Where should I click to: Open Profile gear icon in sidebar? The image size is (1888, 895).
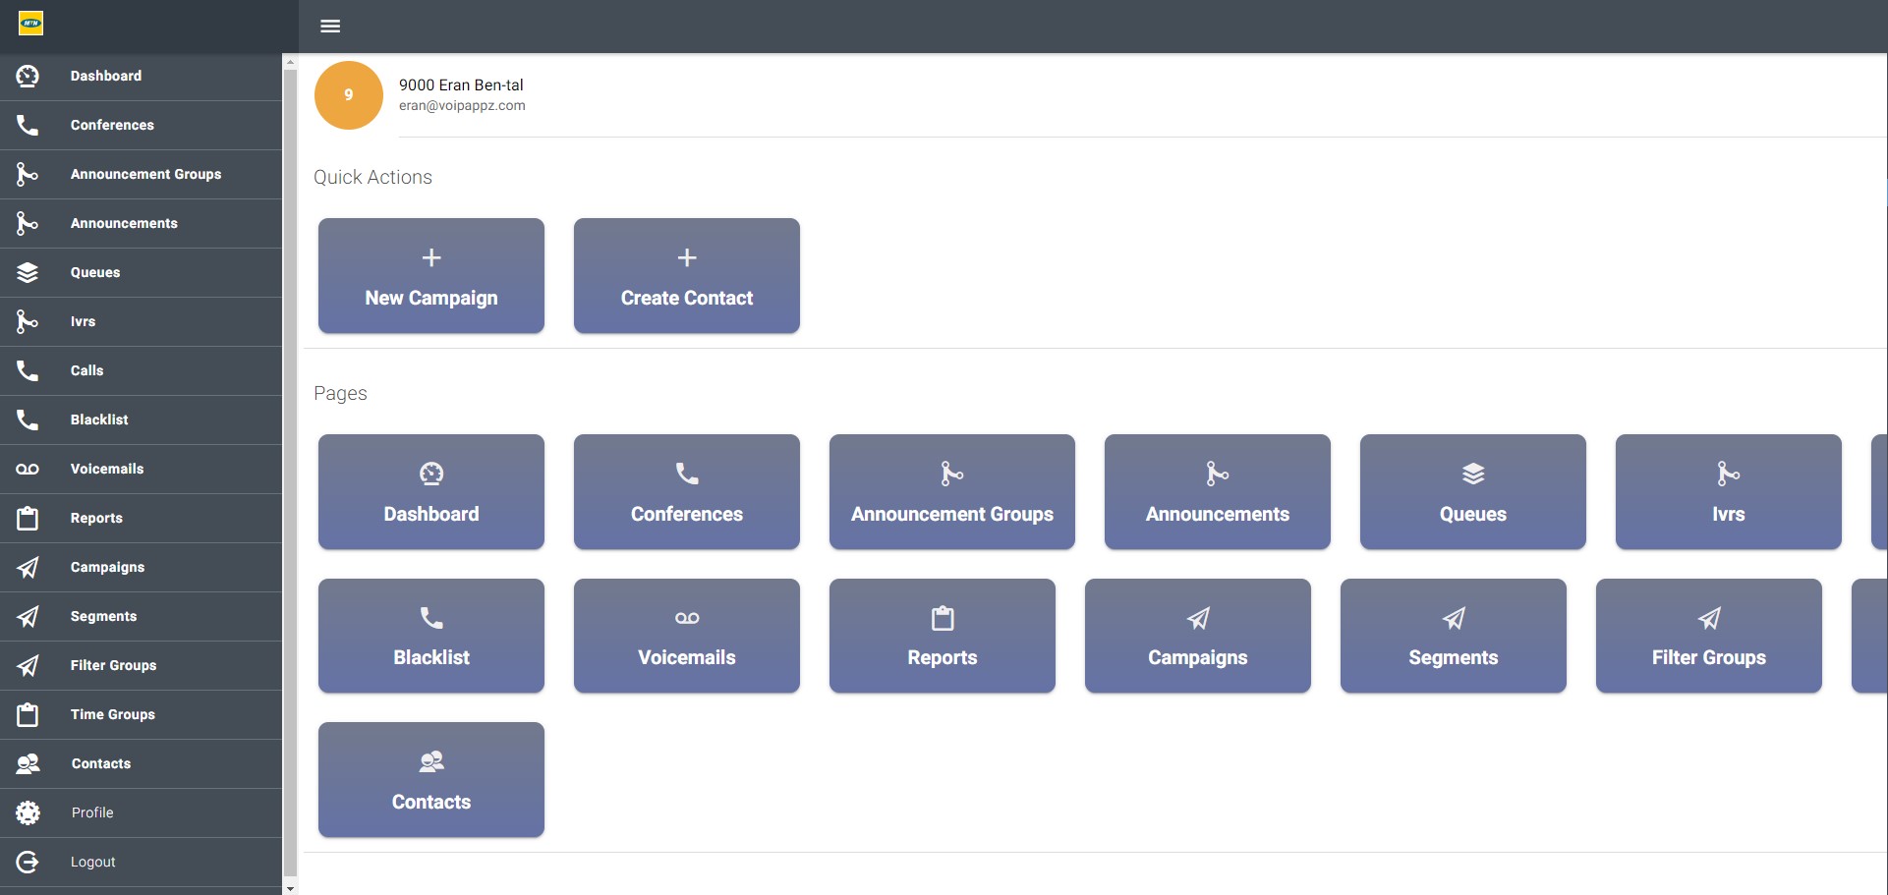click(x=28, y=812)
